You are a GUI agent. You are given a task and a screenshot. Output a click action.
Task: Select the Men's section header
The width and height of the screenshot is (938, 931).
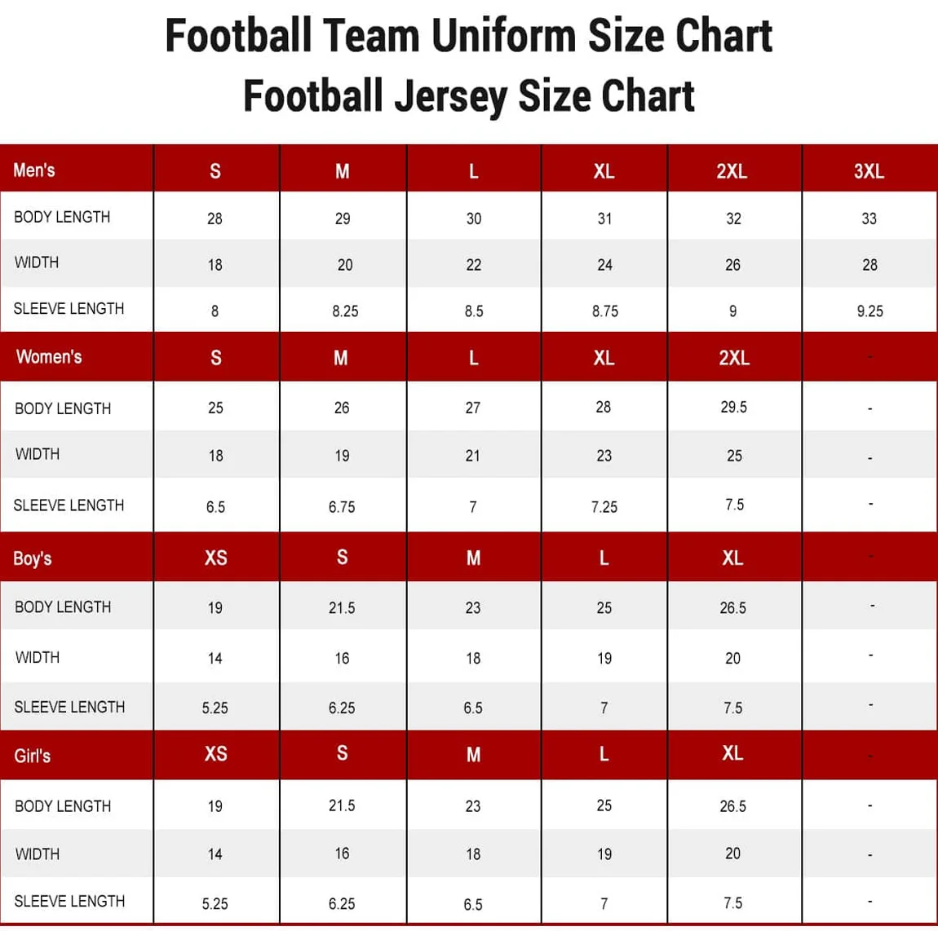click(x=34, y=170)
